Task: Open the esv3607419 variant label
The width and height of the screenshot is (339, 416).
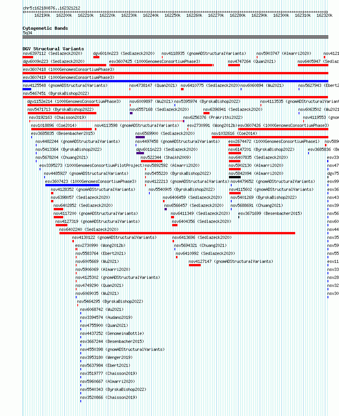Action: [x=69, y=77]
